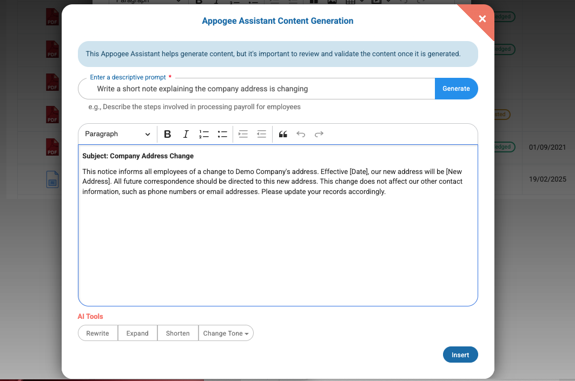Click the example hint text about payroll
This screenshot has width=575, height=381.
194,107
